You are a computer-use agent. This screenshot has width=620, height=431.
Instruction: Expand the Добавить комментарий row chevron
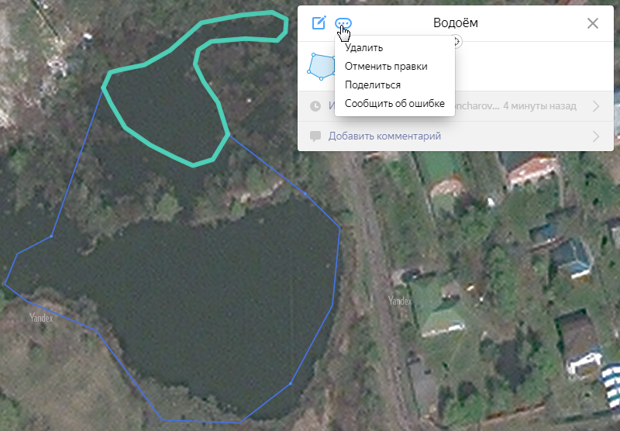pos(596,136)
